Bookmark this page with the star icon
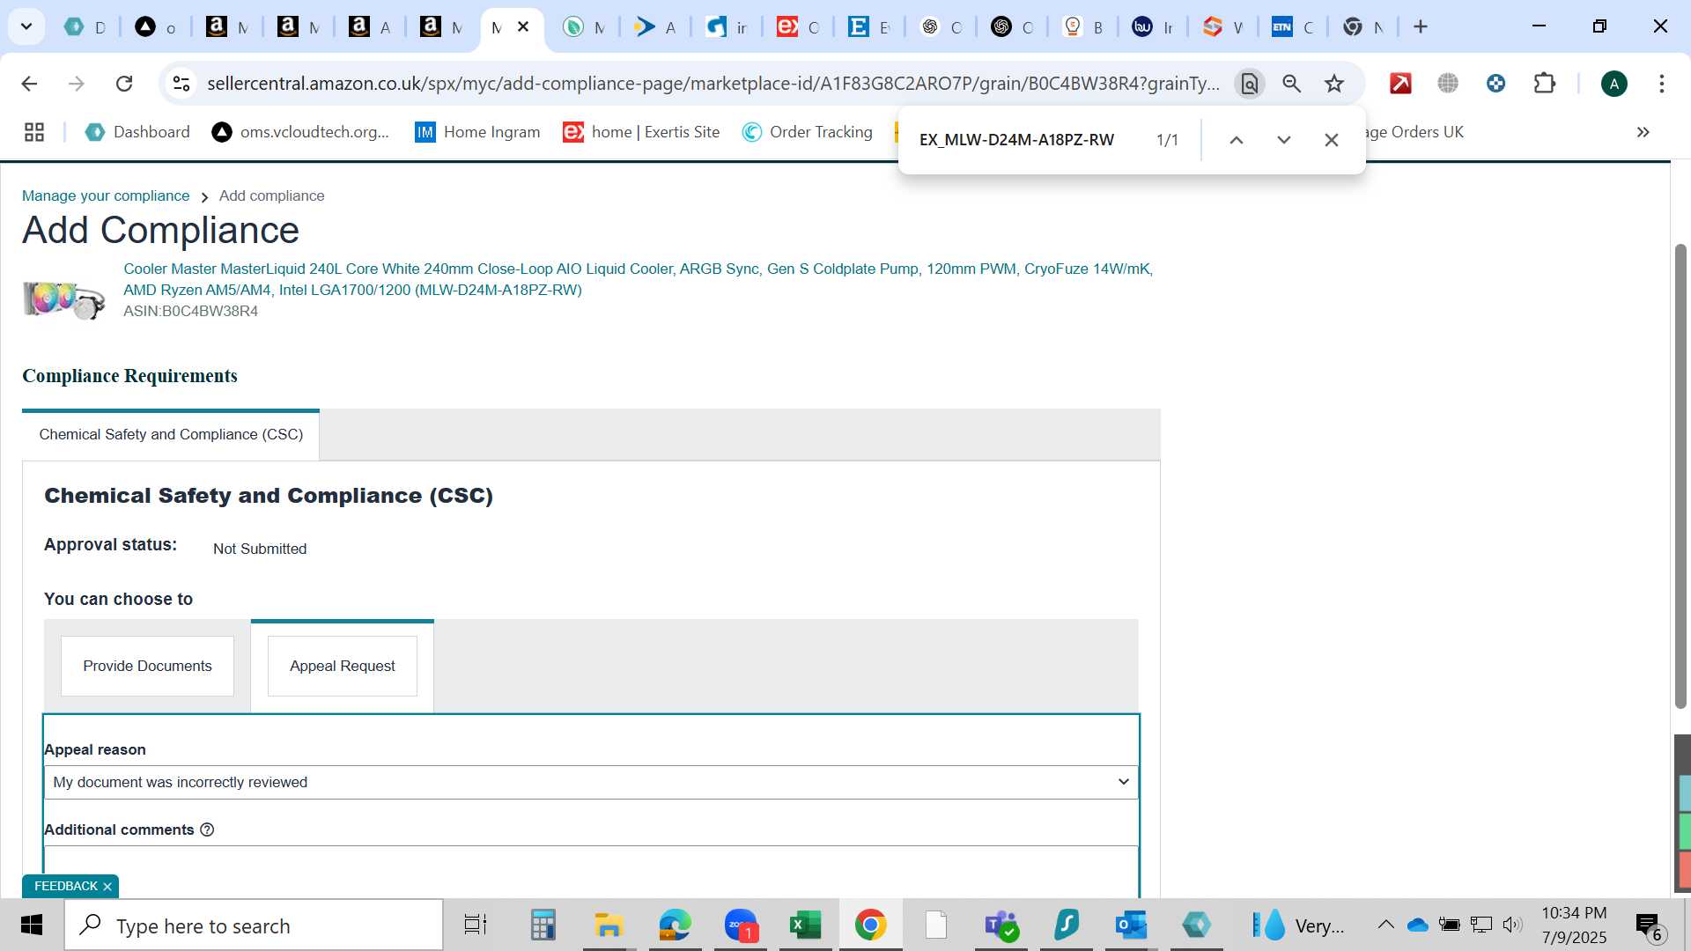Viewport: 1691px width, 951px height. 1334,84
